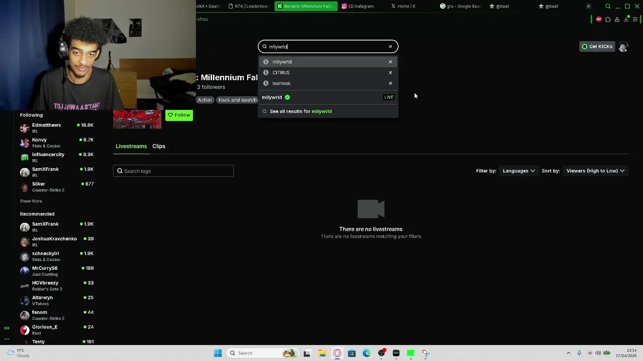Screen dimensions: 643x361
Task: Select recent search leemask
Action: (x=328, y=83)
